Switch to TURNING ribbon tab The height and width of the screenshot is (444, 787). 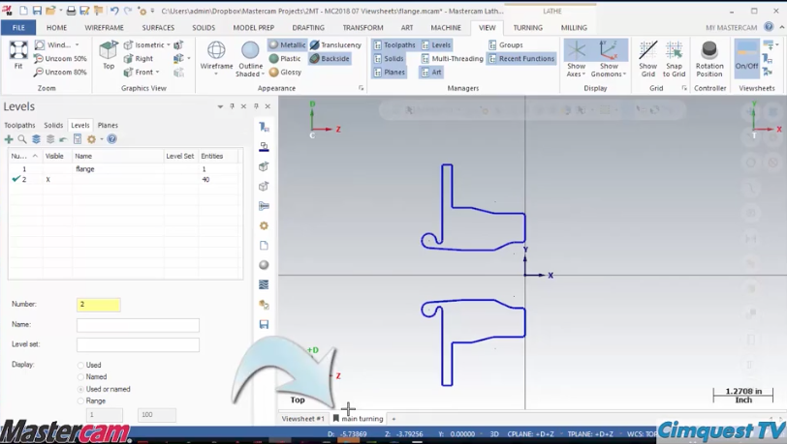(x=527, y=27)
